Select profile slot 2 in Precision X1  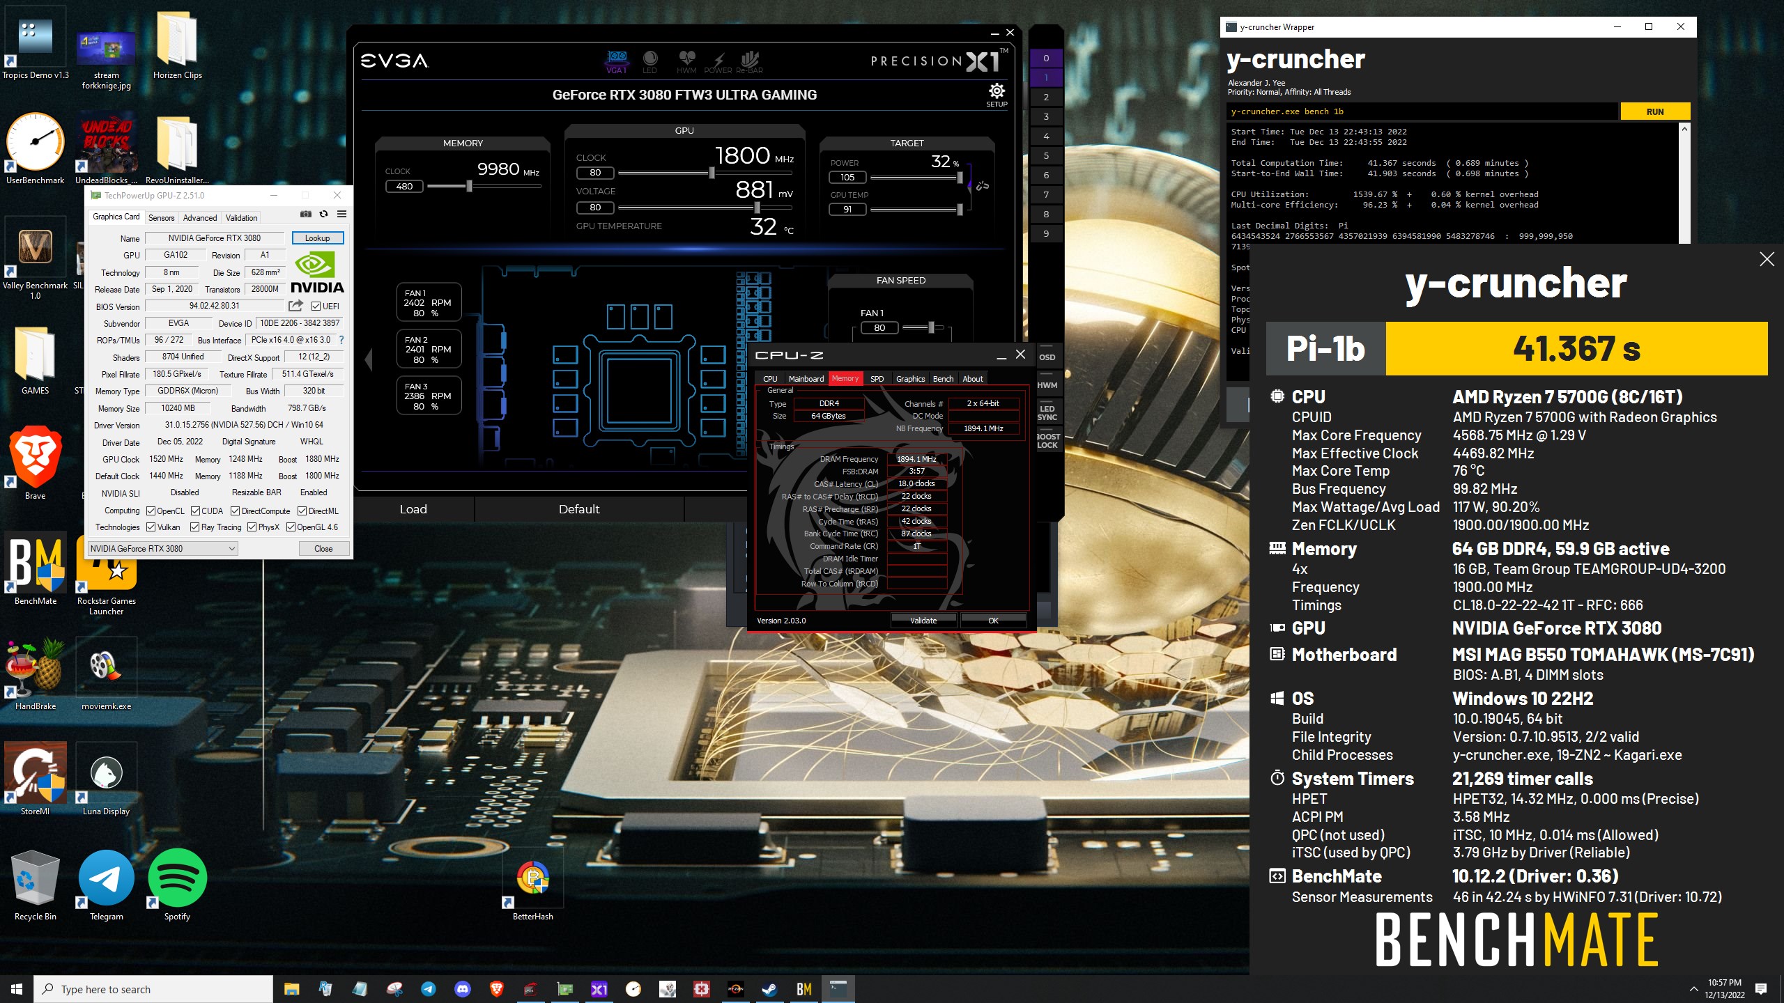tap(1046, 98)
